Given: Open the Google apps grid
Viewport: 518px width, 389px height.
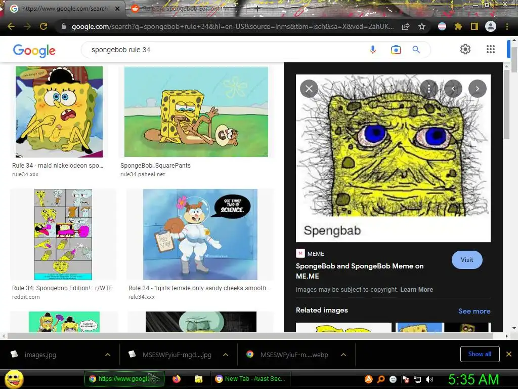Looking at the screenshot, I should (x=491, y=49).
